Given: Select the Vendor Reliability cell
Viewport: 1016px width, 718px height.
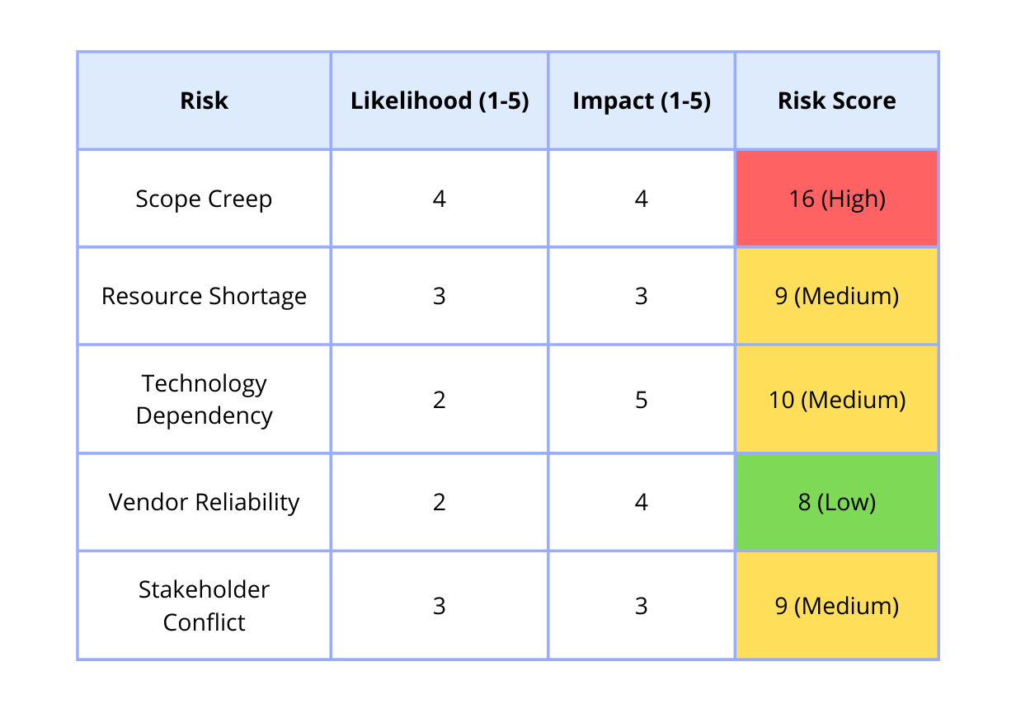Looking at the screenshot, I should (204, 502).
